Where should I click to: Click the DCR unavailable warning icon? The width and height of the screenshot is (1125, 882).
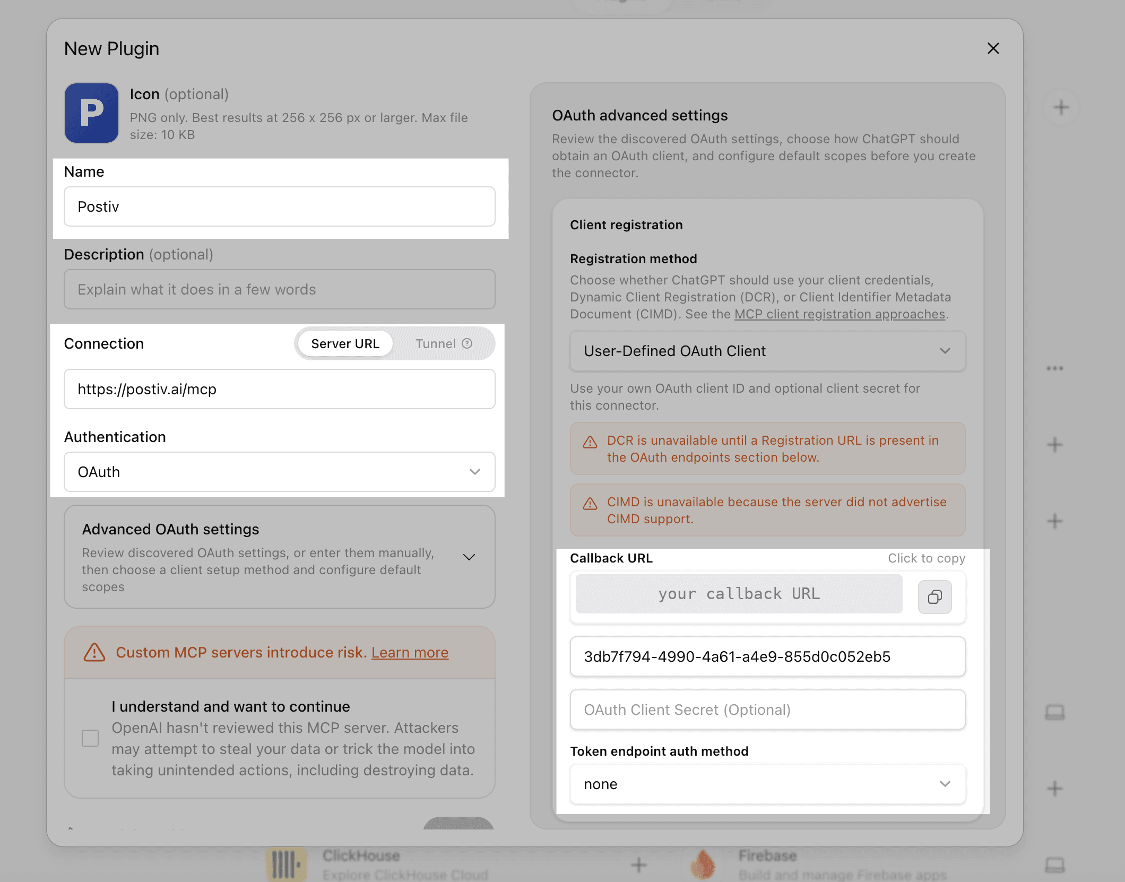[x=590, y=442]
